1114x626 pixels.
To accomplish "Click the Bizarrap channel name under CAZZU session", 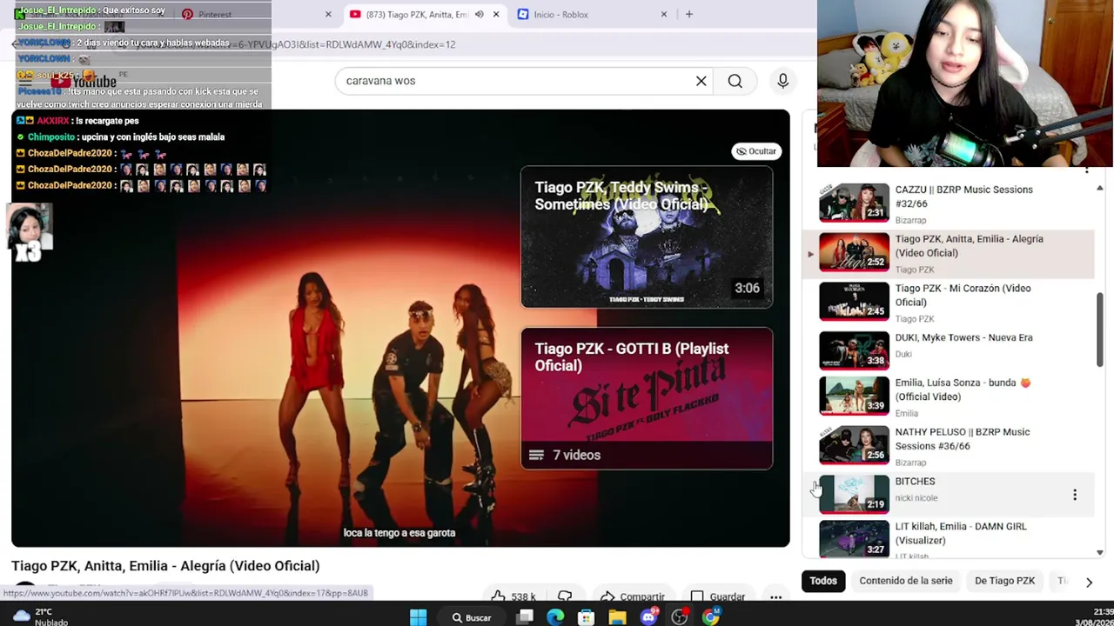I will tap(911, 221).
